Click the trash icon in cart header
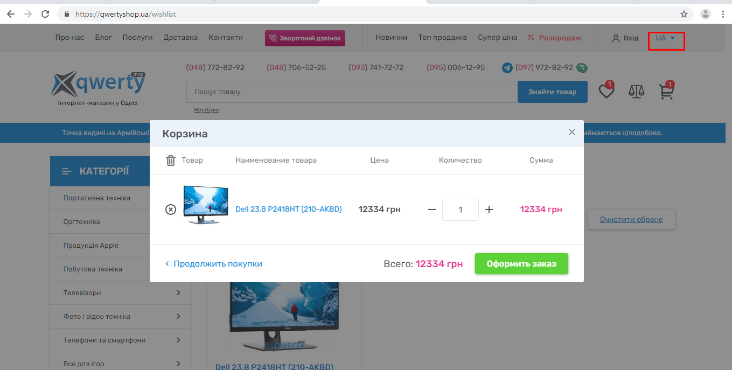 pyautogui.click(x=171, y=160)
